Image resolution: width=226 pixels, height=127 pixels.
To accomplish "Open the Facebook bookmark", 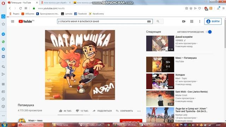I will pyautogui.click(x=81, y=14).
